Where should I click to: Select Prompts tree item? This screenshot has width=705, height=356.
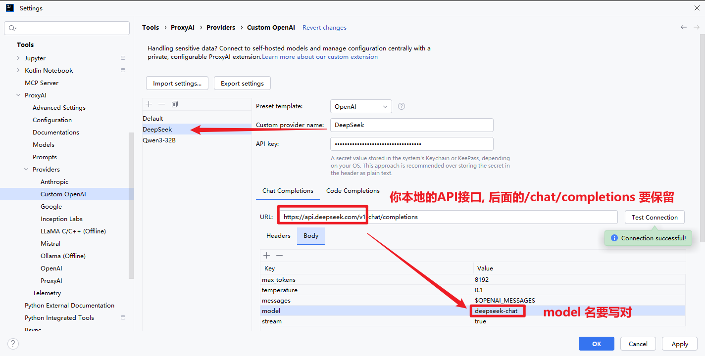(45, 157)
